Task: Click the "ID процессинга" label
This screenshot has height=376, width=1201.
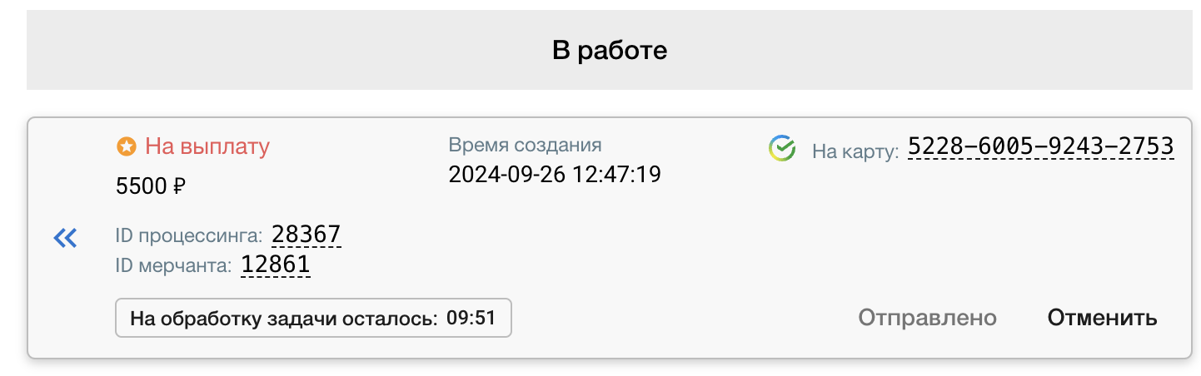Action: pos(189,236)
